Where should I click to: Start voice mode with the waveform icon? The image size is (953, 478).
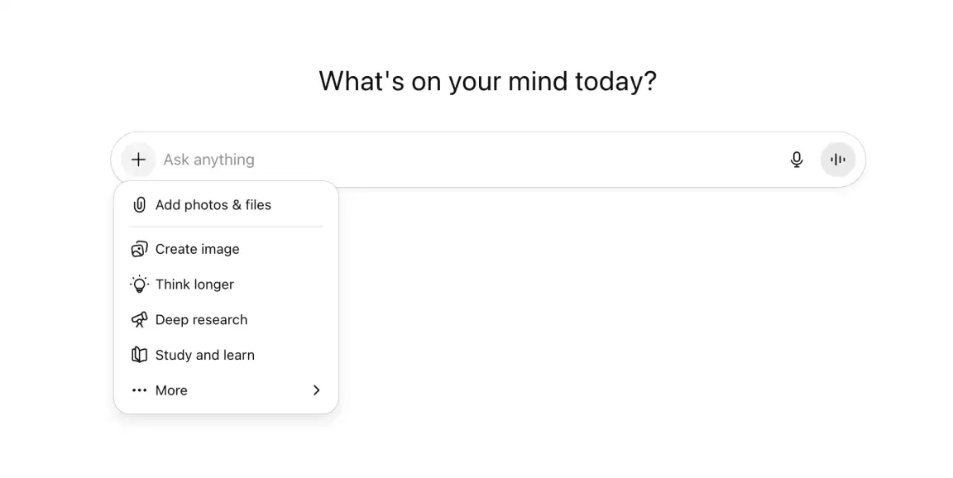(837, 160)
